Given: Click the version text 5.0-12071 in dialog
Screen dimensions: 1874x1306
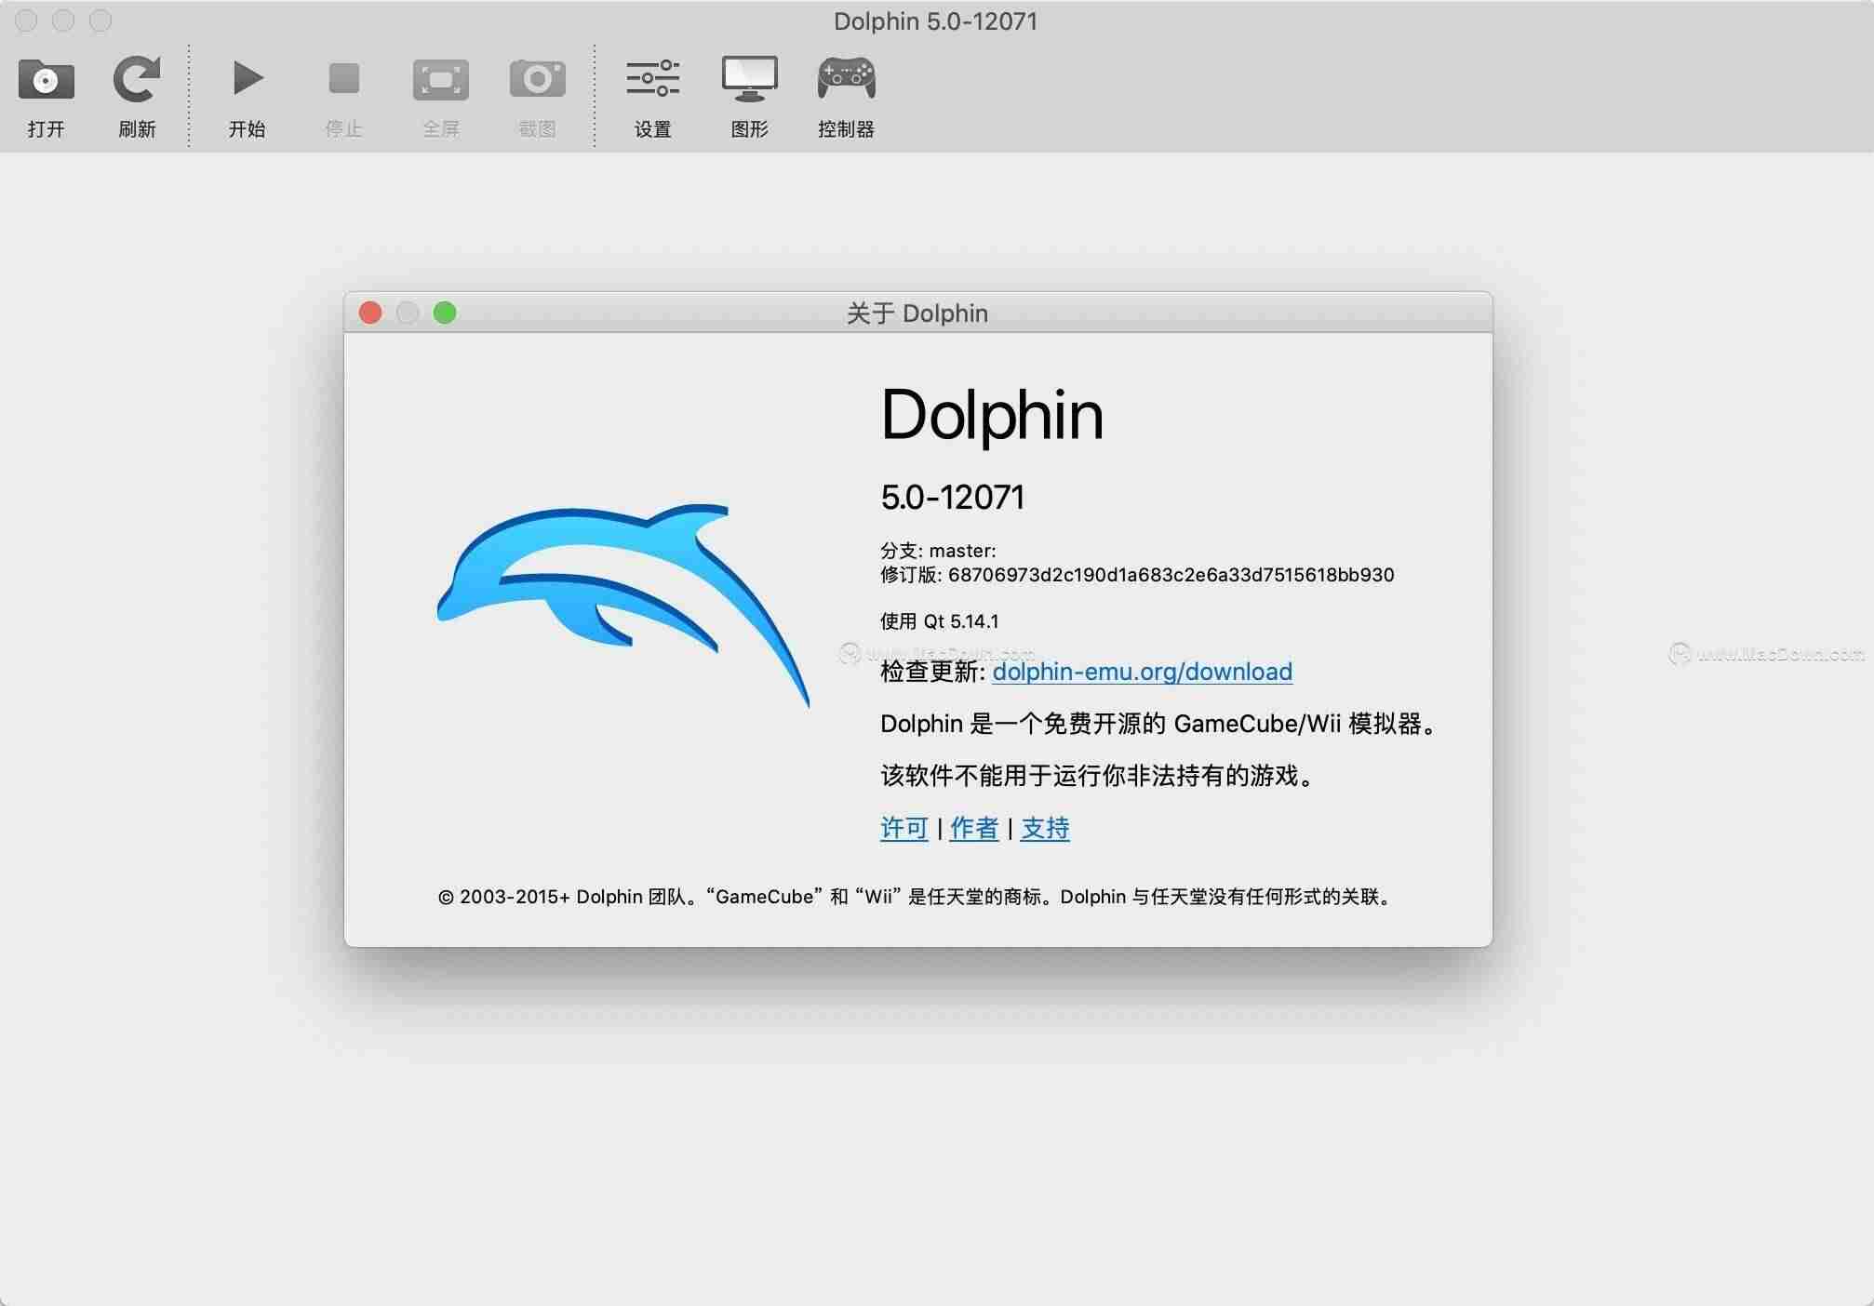Looking at the screenshot, I should (x=953, y=498).
